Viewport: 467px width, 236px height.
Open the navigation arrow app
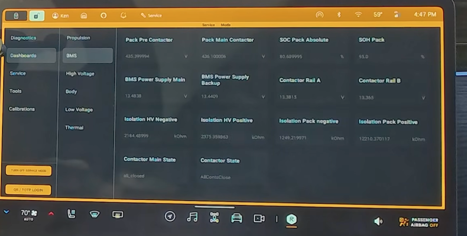(170, 216)
